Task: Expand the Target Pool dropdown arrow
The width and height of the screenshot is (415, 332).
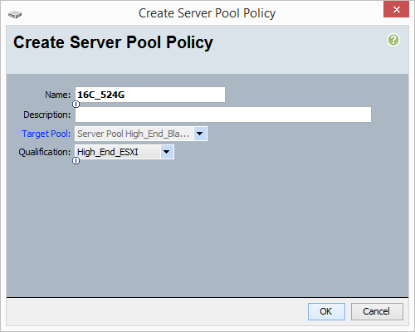Action: point(200,134)
